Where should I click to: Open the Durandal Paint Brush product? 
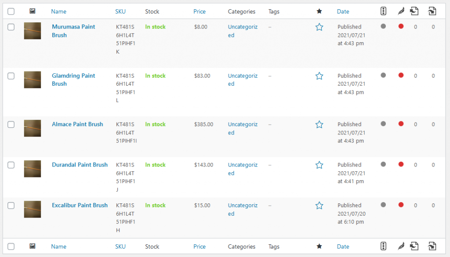(80, 165)
